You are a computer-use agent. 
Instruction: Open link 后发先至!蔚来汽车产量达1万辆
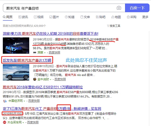pyautogui.click(x=27, y=60)
